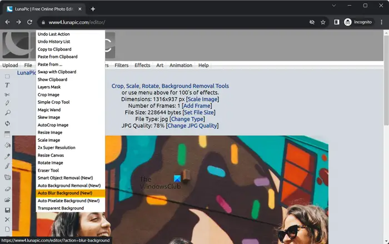Open a new browser tab
Viewport: 389px width, 244px height.
[93, 9]
